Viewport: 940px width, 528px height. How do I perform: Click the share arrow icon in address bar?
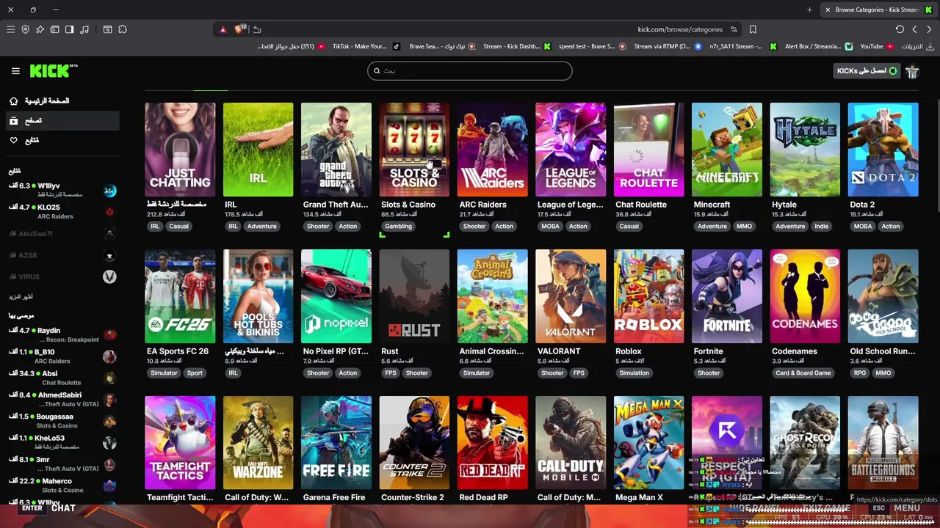pyautogui.click(x=257, y=29)
